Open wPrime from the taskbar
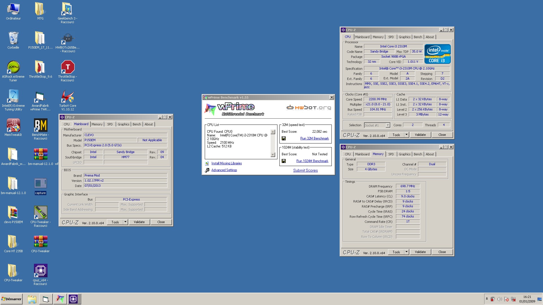The image size is (543, 305). (x=60, y=299)
